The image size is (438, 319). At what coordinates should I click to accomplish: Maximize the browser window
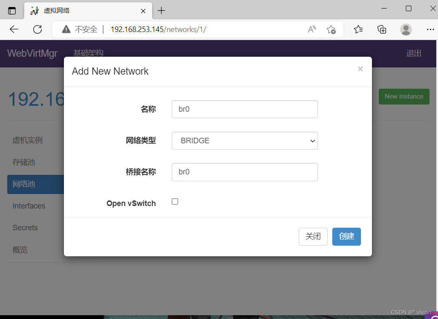(x=409, y=9)
